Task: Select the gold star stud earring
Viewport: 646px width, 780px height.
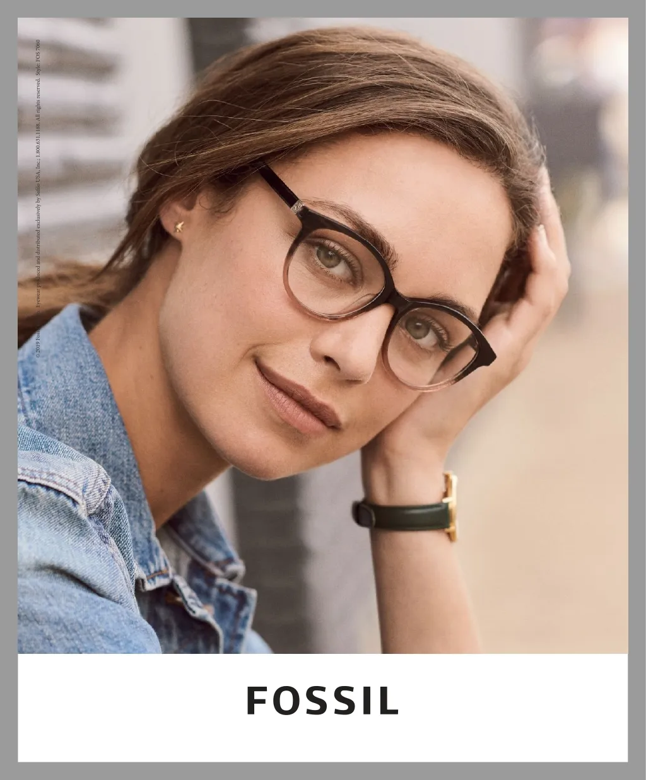Action: (174, 224)
